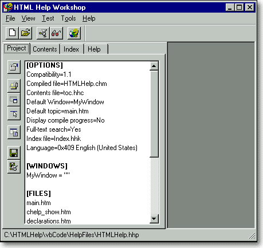This screenshot has height=248, width=263.
Task: Switch to the Contents tab
Action: (x=45, y=49)
